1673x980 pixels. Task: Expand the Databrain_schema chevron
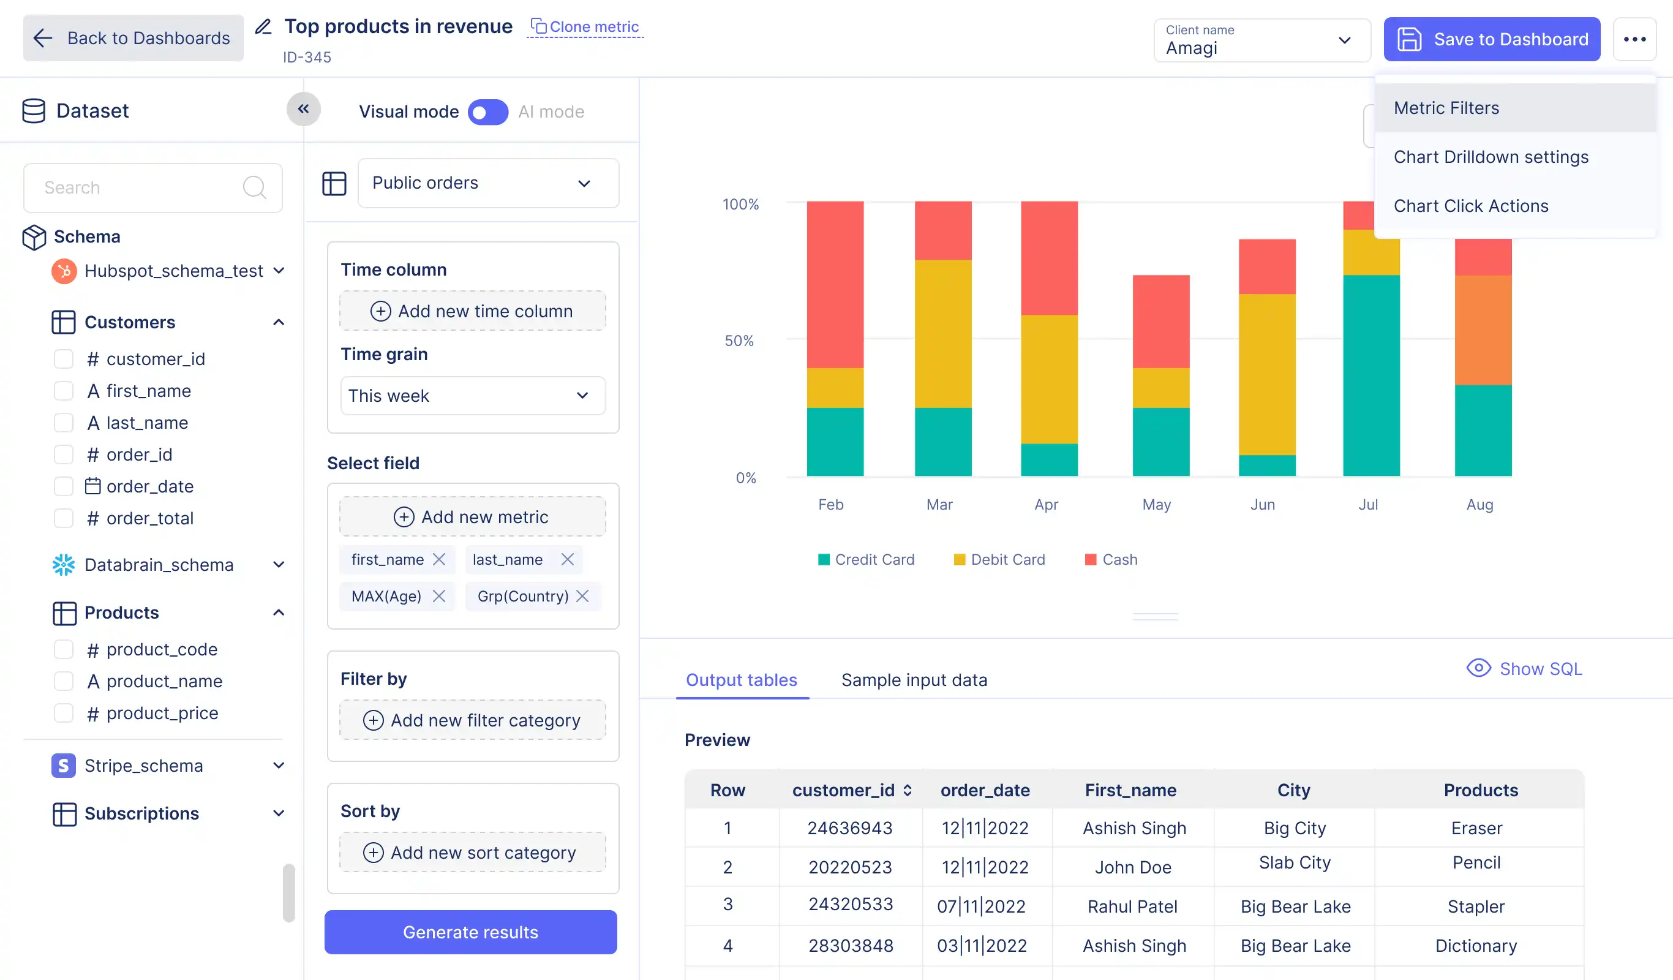279,564
